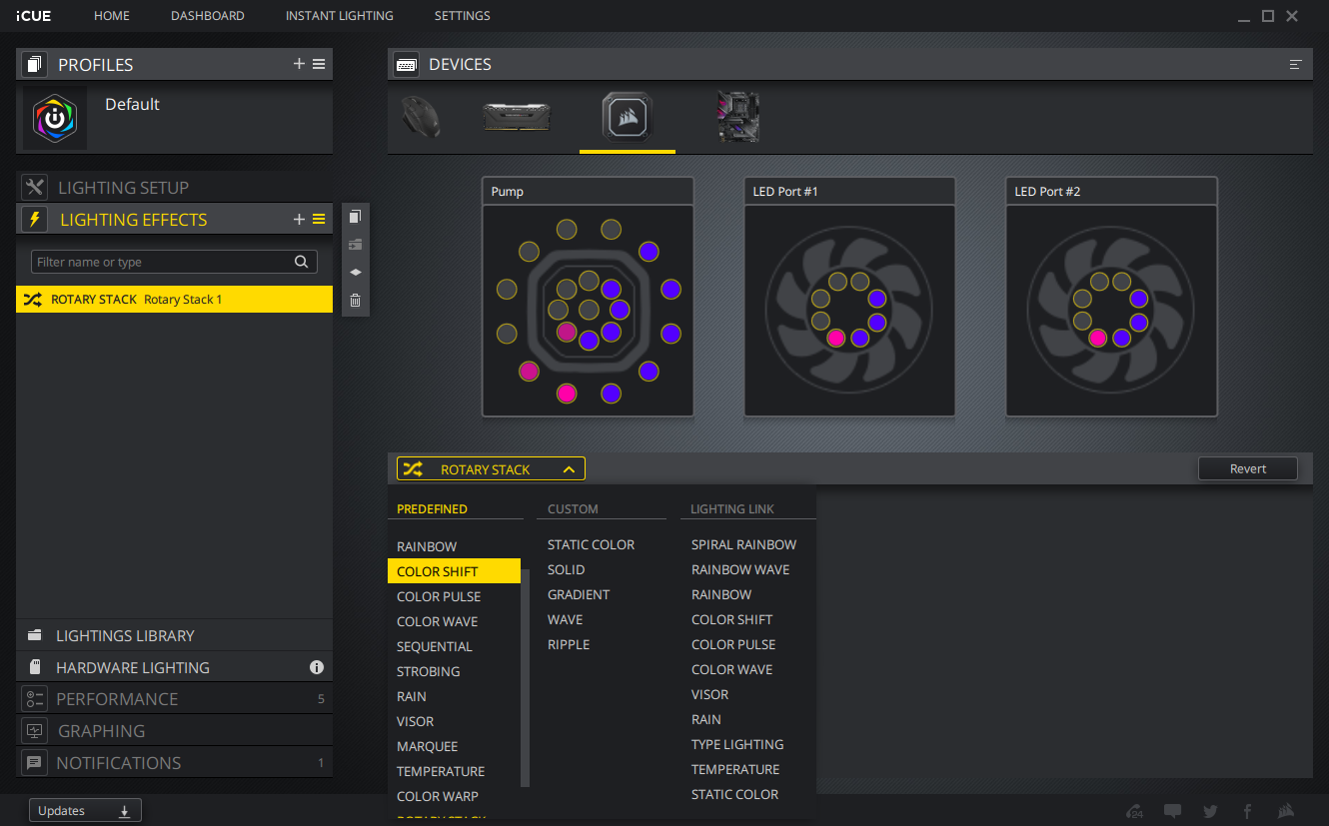Select Marquee from predefined list
This screenshot has width=1329, height=826.
pos(427,746)
